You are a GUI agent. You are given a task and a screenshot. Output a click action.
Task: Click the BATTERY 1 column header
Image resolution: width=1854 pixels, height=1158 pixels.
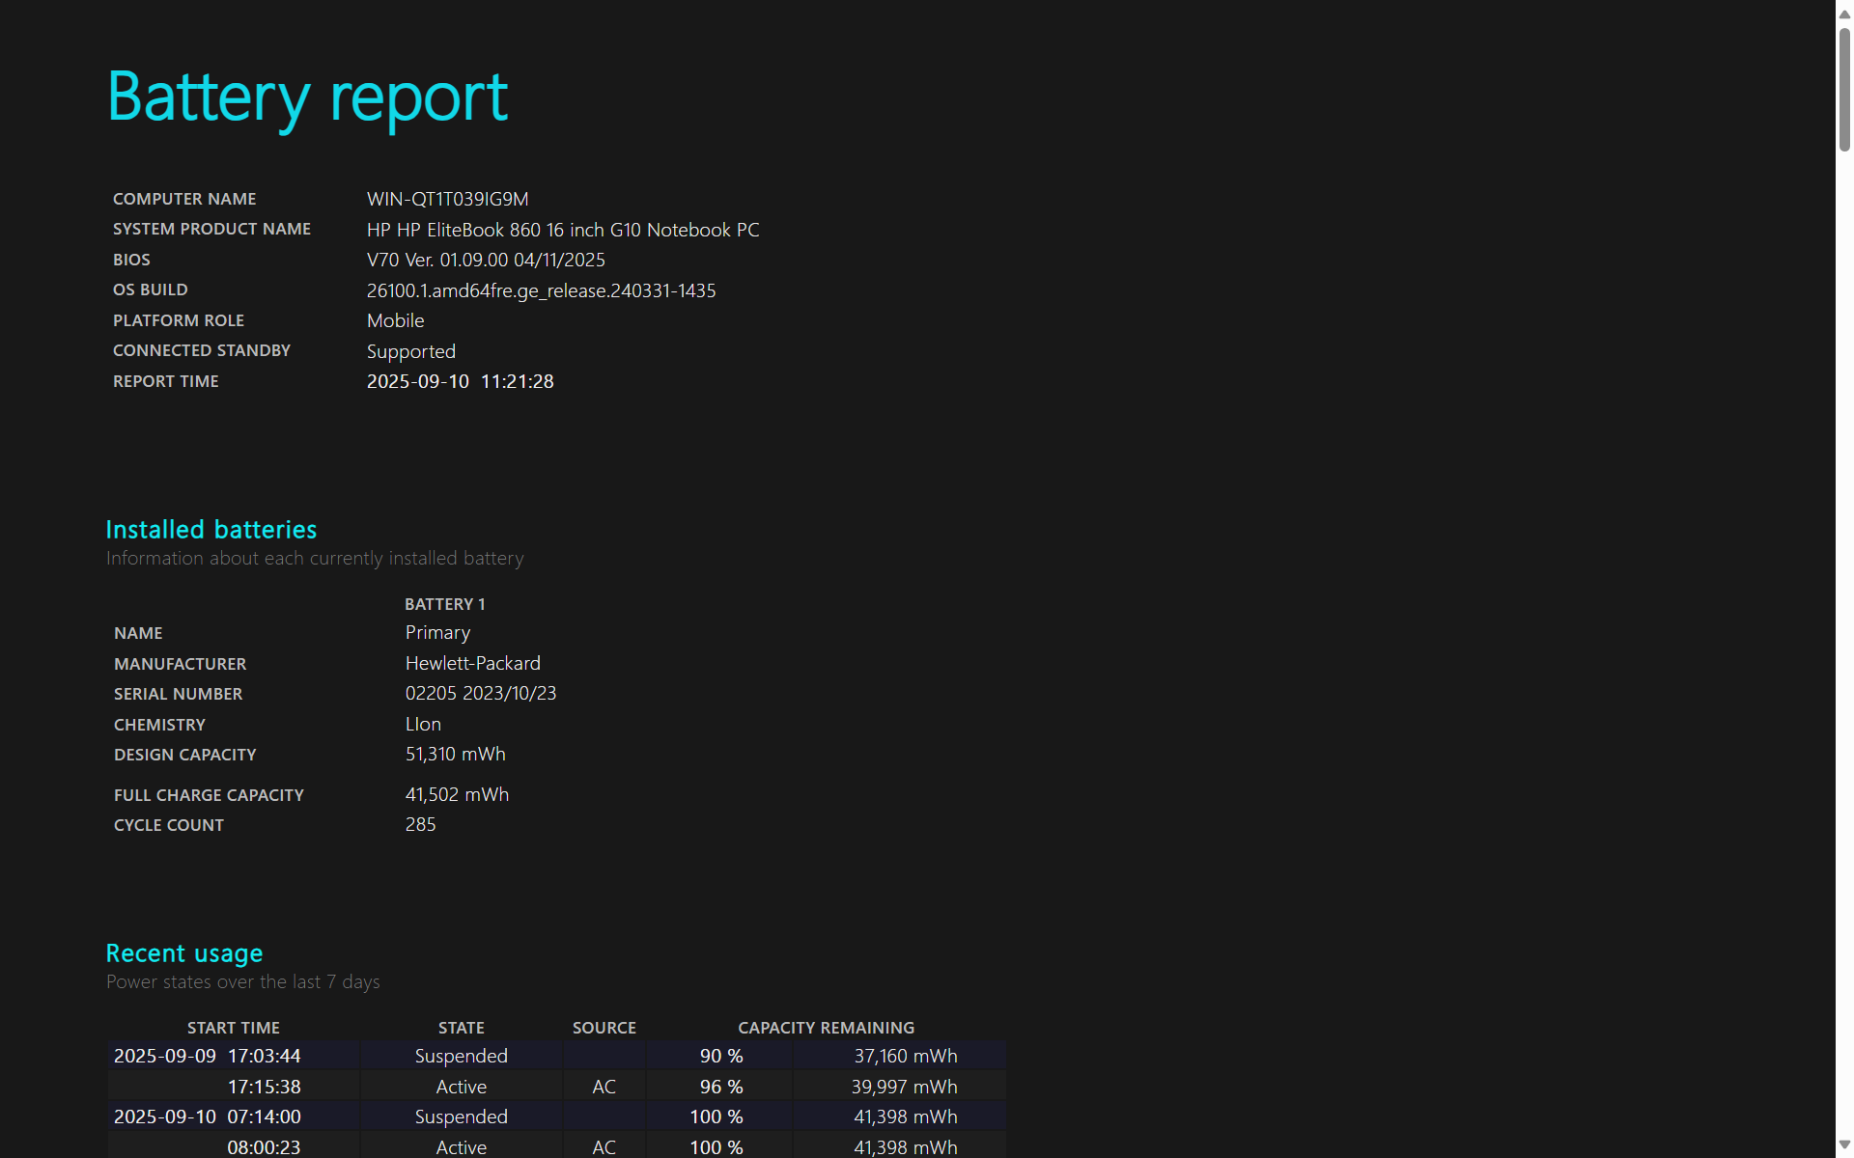444,604
